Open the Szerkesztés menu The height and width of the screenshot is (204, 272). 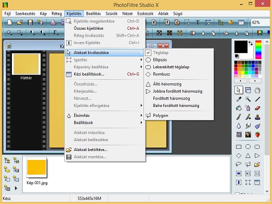25,13
